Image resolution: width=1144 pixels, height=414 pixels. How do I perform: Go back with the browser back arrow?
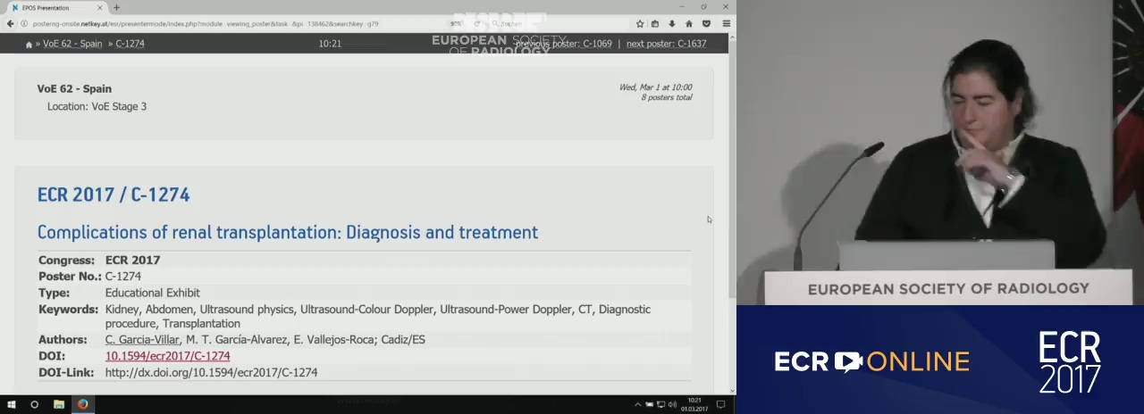[11, 24]
